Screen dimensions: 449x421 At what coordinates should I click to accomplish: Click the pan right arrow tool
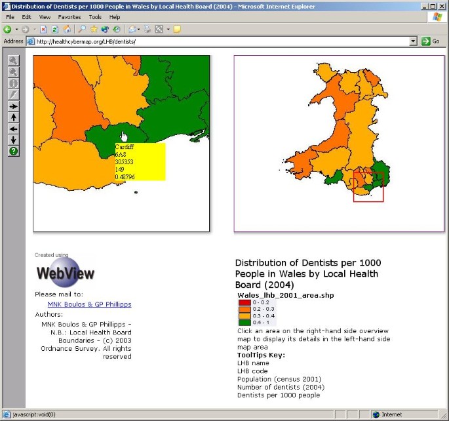point(13,106)
